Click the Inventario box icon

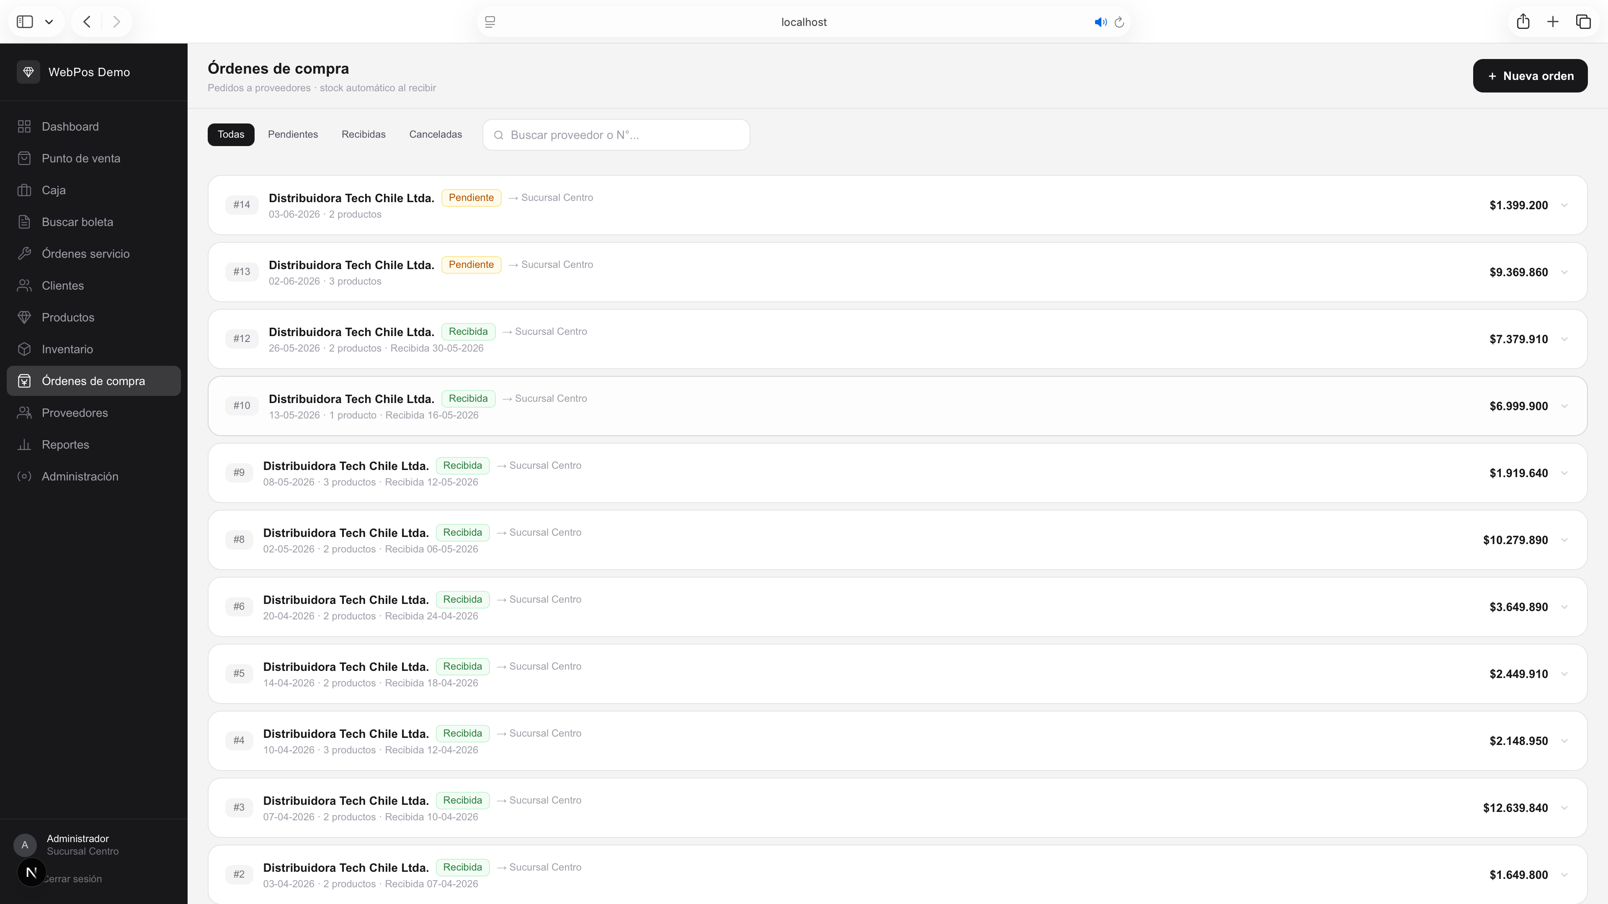[24, 349]
